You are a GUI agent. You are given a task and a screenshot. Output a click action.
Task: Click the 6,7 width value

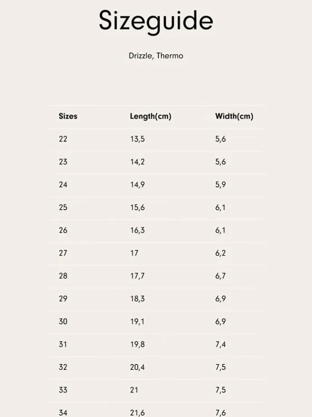[220, 276]
